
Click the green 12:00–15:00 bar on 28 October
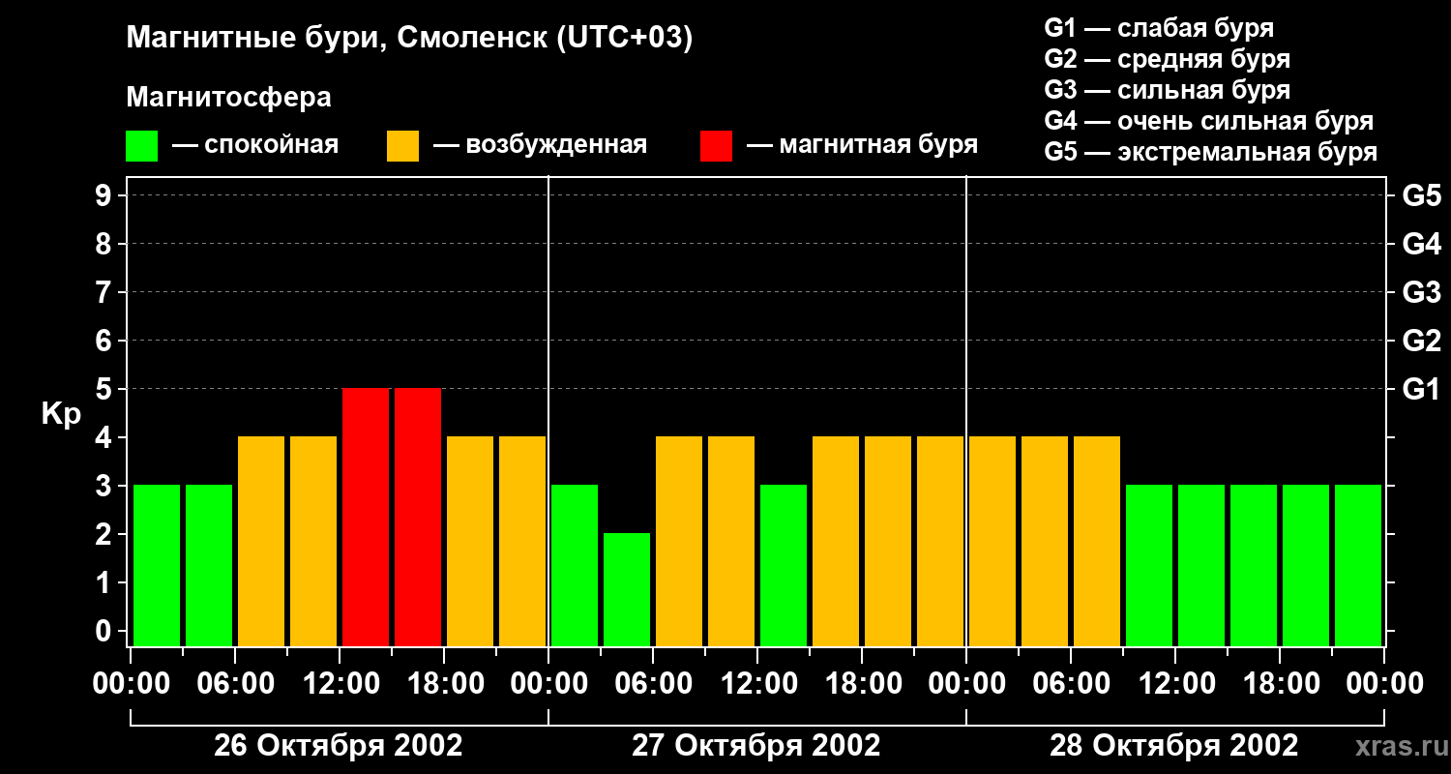click(1201, 565)
